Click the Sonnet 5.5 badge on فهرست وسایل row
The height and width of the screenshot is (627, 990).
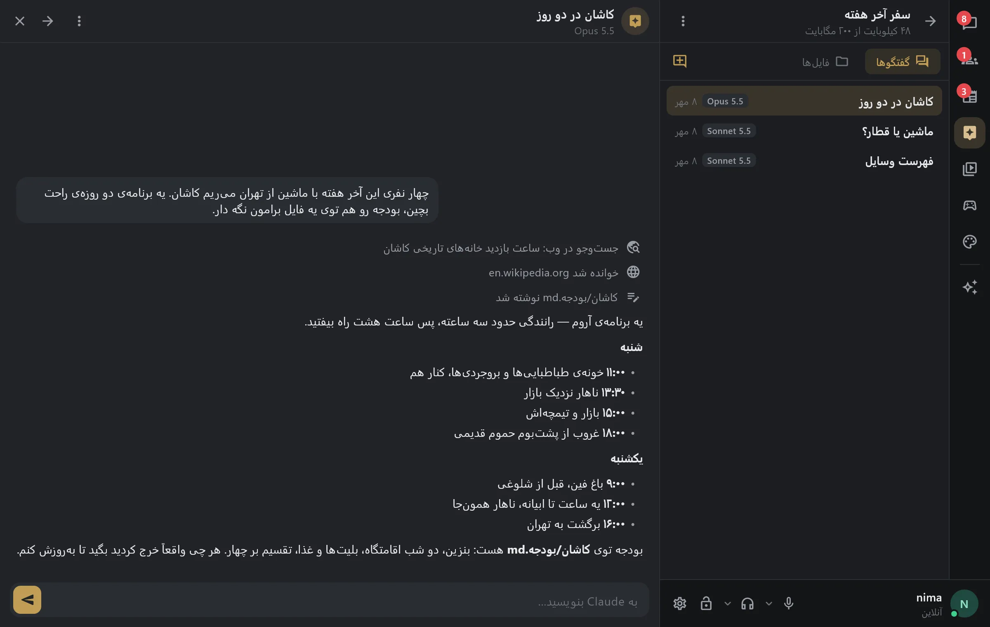tap(729, 160)
